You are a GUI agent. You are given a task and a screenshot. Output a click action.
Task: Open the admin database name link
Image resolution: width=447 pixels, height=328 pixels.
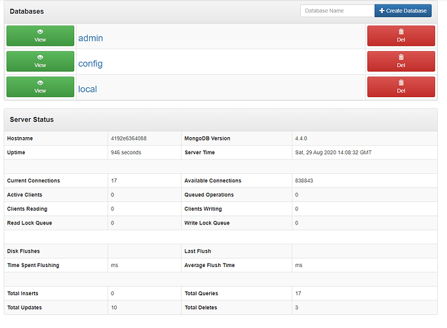(90, 38)
